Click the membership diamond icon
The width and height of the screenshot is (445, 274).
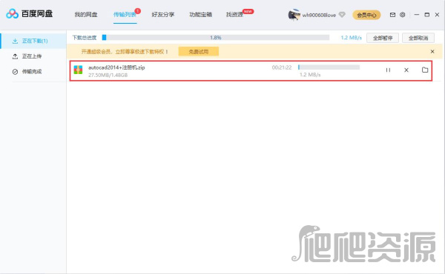point(342,15)
